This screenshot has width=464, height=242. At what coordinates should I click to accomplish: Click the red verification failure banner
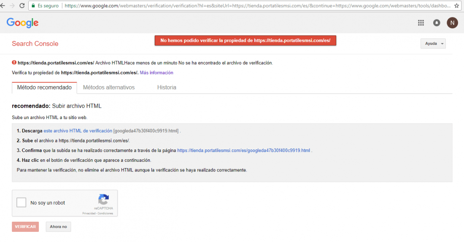[245, 41]
